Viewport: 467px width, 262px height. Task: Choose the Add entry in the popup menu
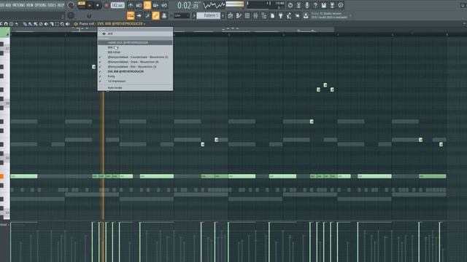pyautogui.click(x=135, y=33)
